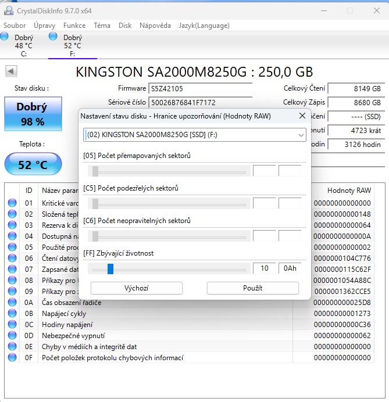Click the previous disk arrow button
Screen dimensions: 389x402
11,71
